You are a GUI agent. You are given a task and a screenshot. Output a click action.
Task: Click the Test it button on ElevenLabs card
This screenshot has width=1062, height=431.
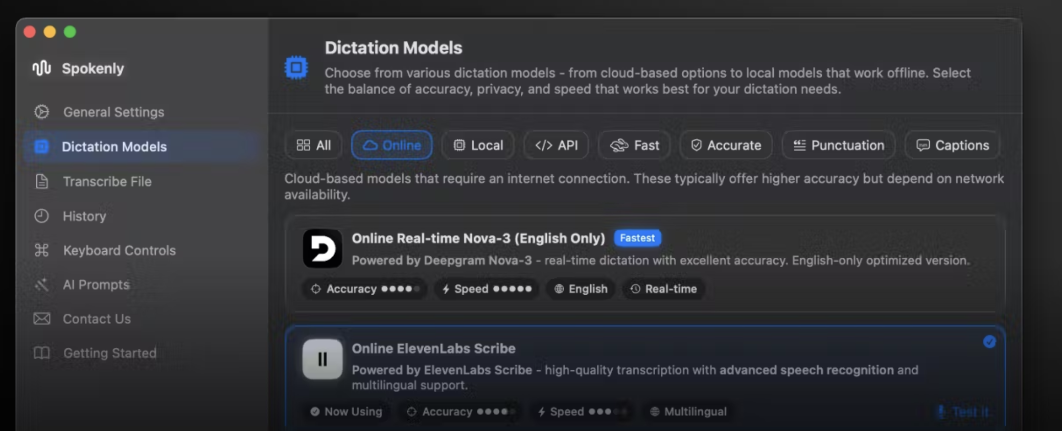(x=963, y=412)
